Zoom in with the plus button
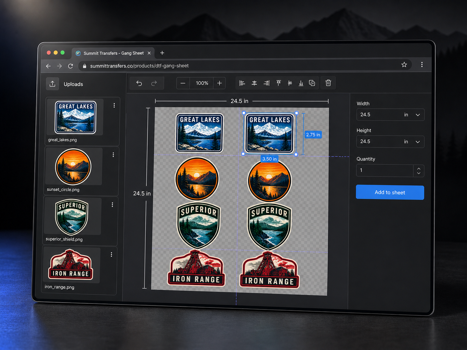The width and height of the screenshot is (467, 350). [x=219, y=83]
